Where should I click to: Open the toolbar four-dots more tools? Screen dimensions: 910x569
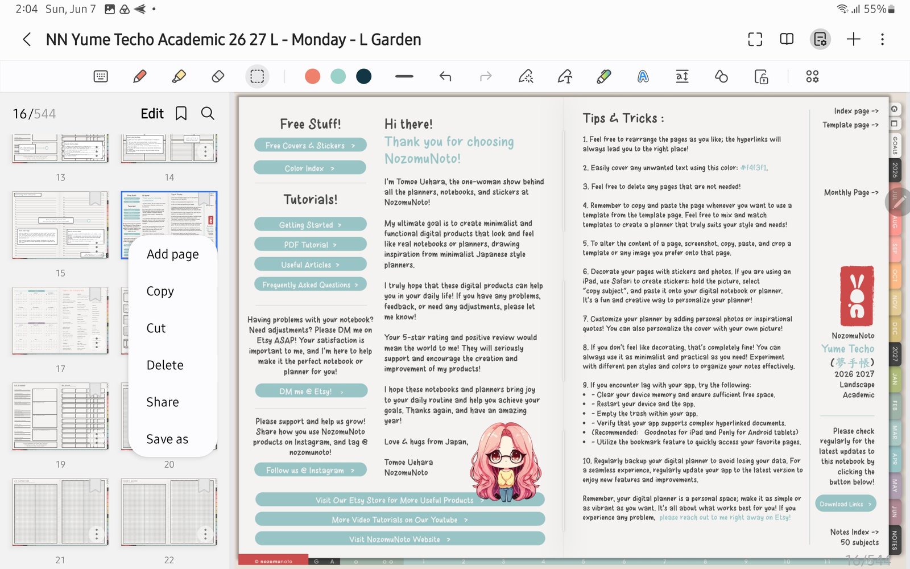812,76
